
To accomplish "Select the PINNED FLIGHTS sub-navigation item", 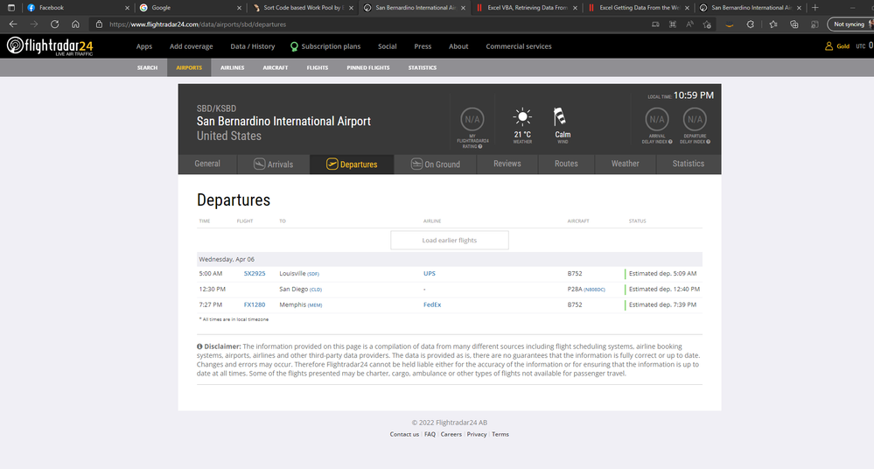I will coord(367,67).
